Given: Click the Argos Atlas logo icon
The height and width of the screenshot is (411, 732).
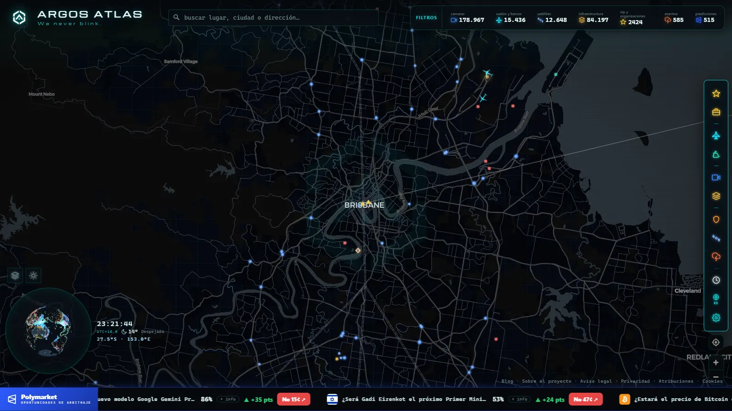Looking at the screenshot, I should pos(19,17).
